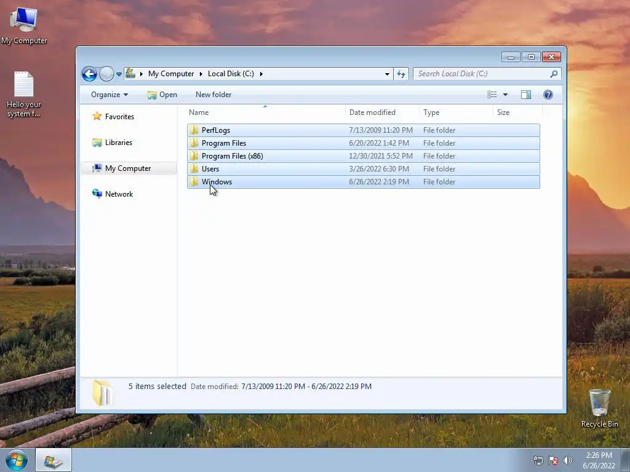
Task: Click the computer icon in address bar
Action: click(x=130, y=74)
